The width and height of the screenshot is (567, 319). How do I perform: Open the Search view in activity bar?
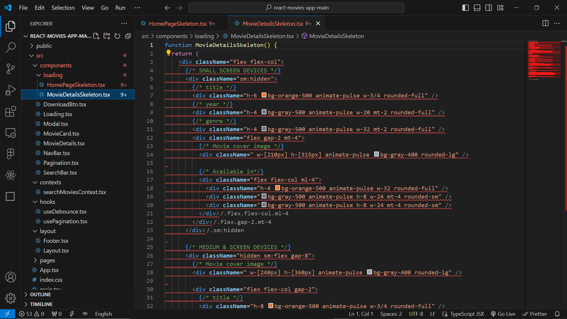(x=11, y=47)
